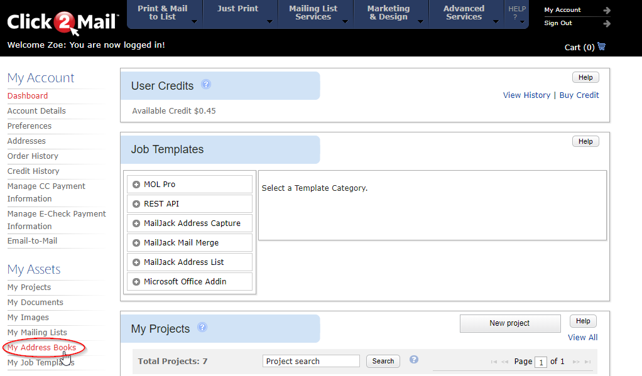Image resolution: width=642 pixels, height=376 pixels.
Task: Click My Account link in header
Action: coord(562,10)
